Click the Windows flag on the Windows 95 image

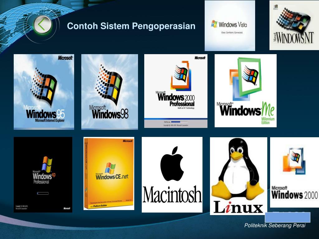tap(44, 87)
